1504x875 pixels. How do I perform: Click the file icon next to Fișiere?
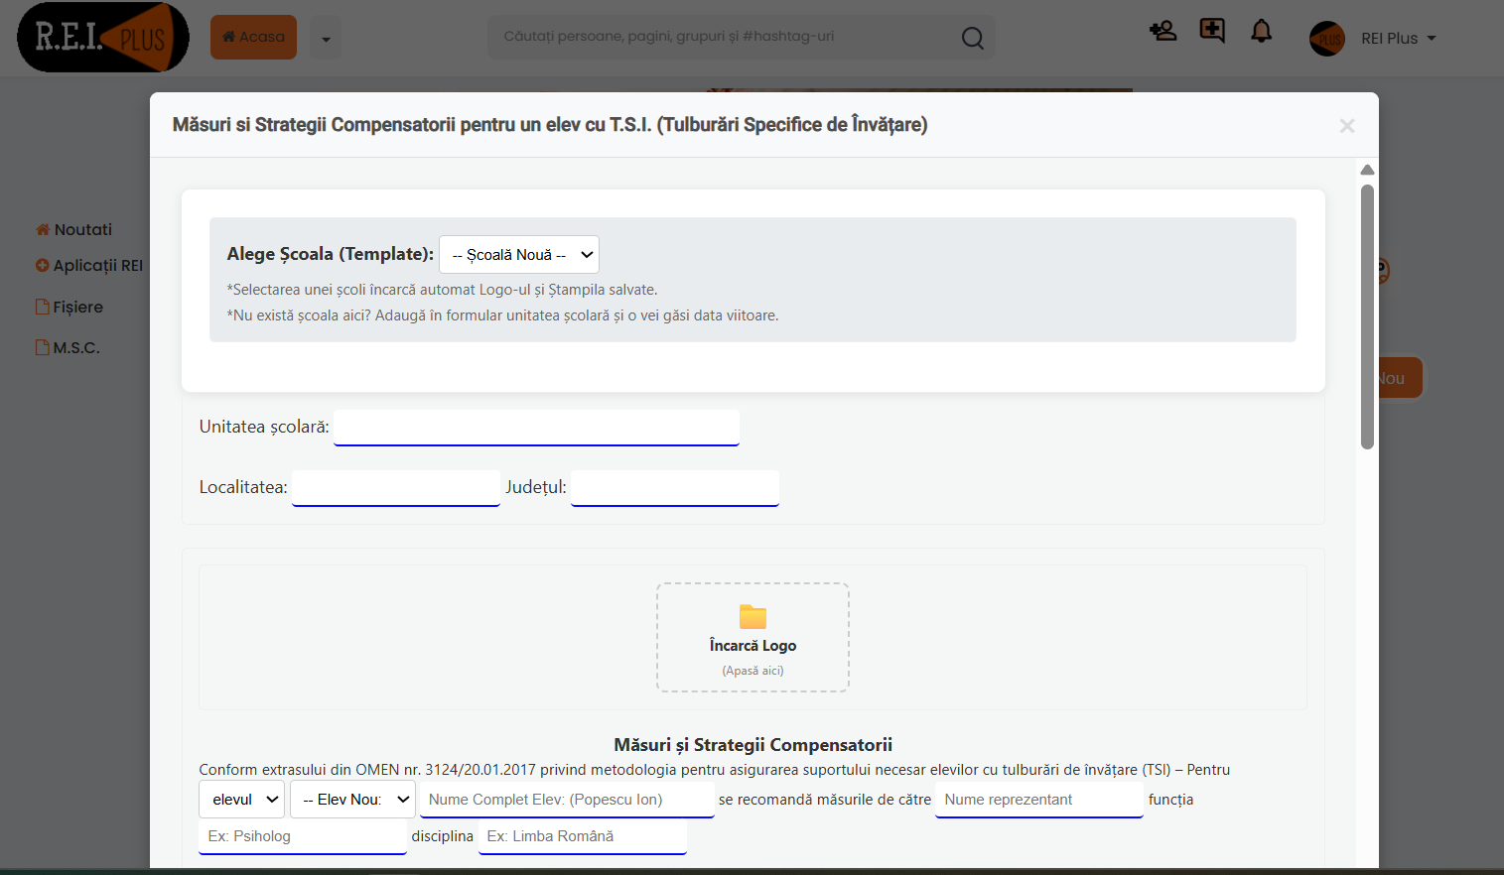[x=41, y=306]
